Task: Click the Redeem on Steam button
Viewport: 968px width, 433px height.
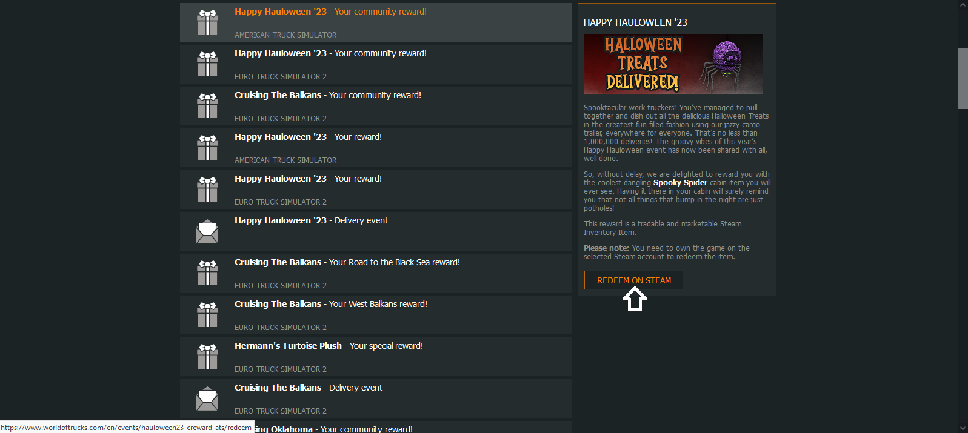Action: click(633, 280)
